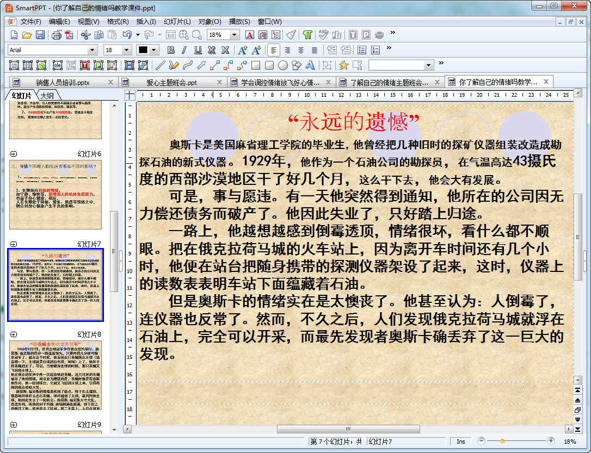The width and height of the screenshot is (591, 453).
Task: Click the Print icon
Action: pyautogui.click(x=57, y=35)
